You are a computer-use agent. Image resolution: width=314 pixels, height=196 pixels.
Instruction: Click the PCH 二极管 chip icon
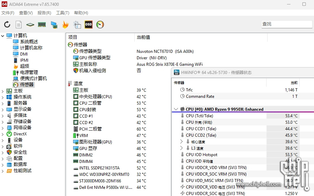click(76, 129)
